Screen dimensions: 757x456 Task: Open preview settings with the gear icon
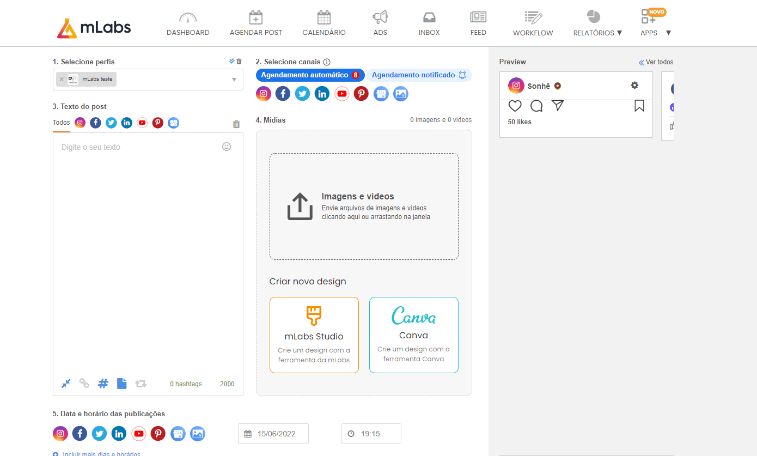coord(634,85)
